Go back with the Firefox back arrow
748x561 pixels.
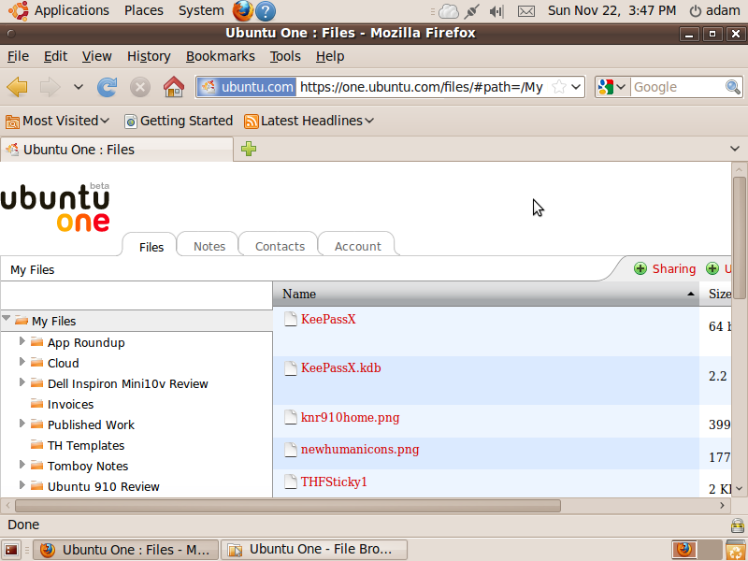(x=17, y=87)
